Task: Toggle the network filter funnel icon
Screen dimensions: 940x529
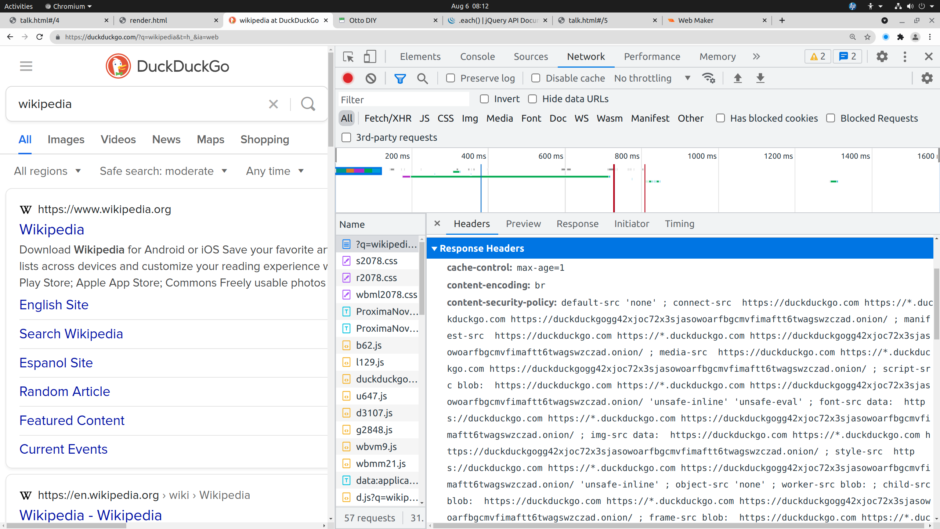Action: coord(400,78)
